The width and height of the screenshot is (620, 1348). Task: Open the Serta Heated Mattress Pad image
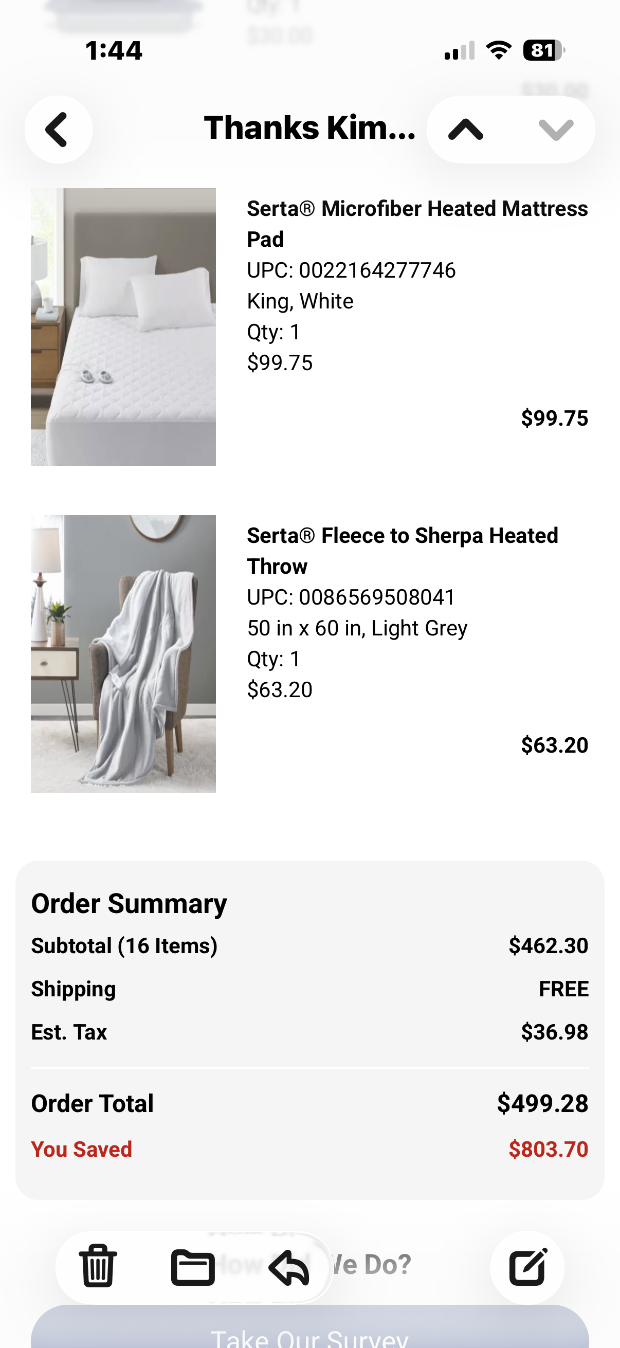[123, 327]
